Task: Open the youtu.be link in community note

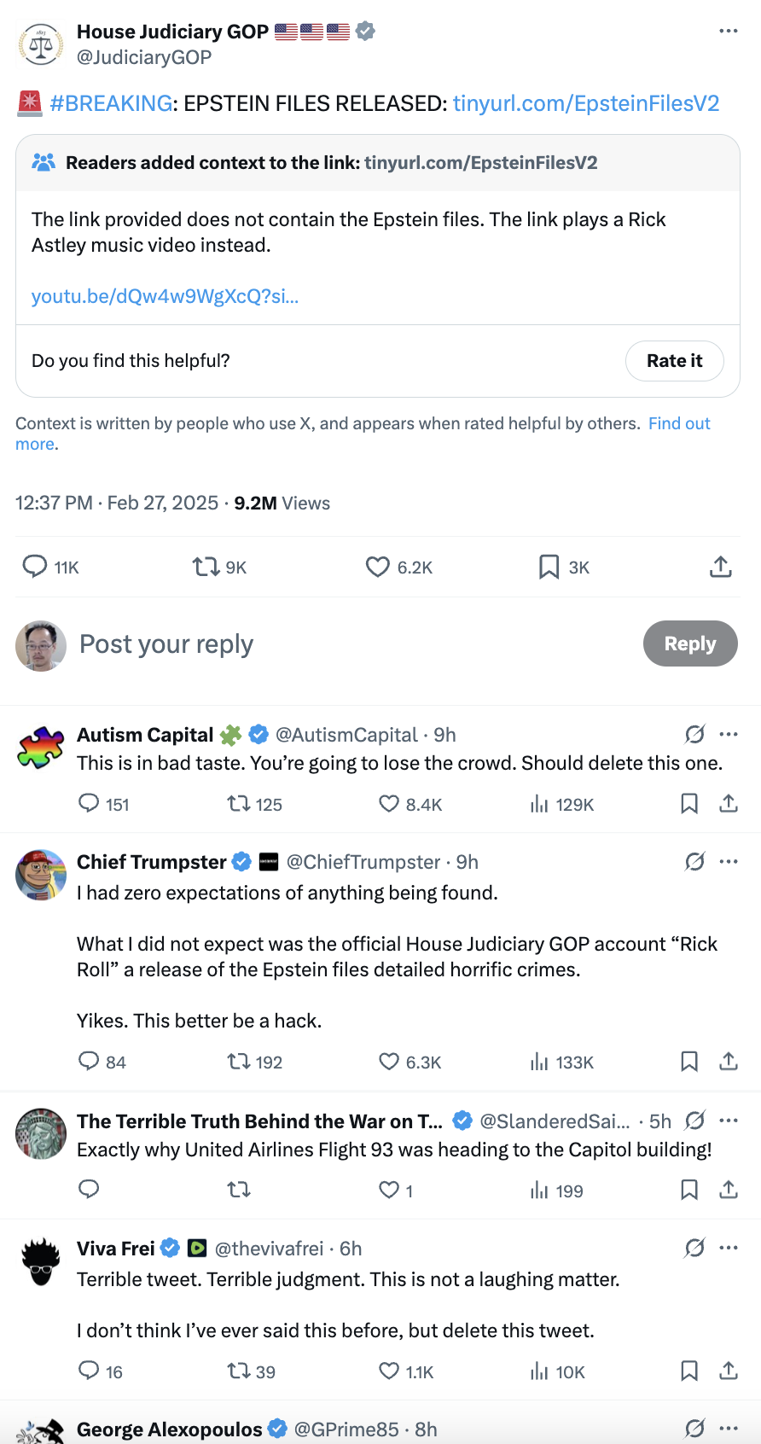Action: point(165,296)
